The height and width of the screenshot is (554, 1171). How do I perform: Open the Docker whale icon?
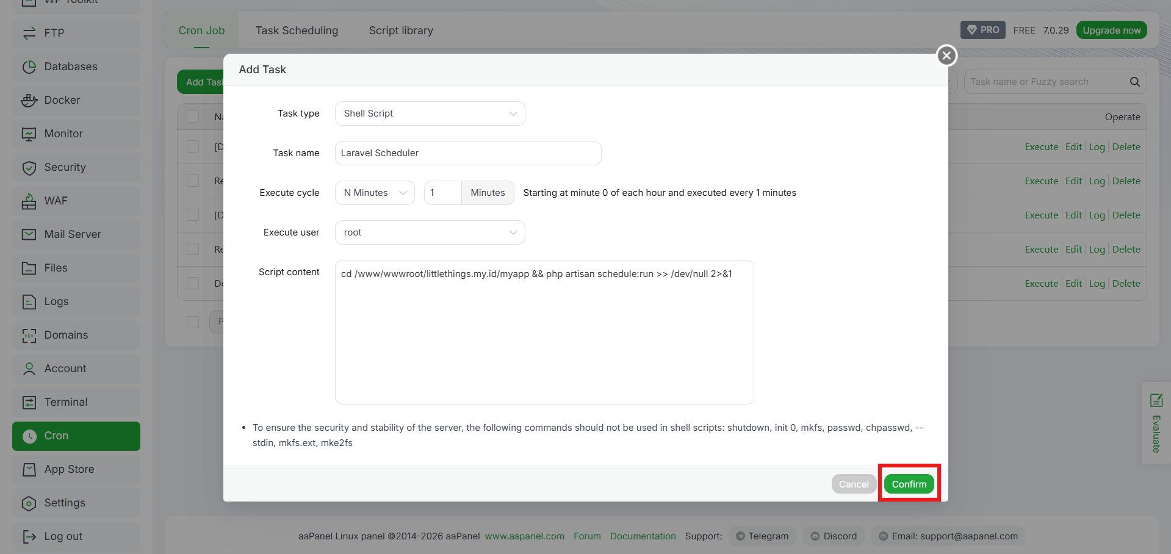[29, 100]
